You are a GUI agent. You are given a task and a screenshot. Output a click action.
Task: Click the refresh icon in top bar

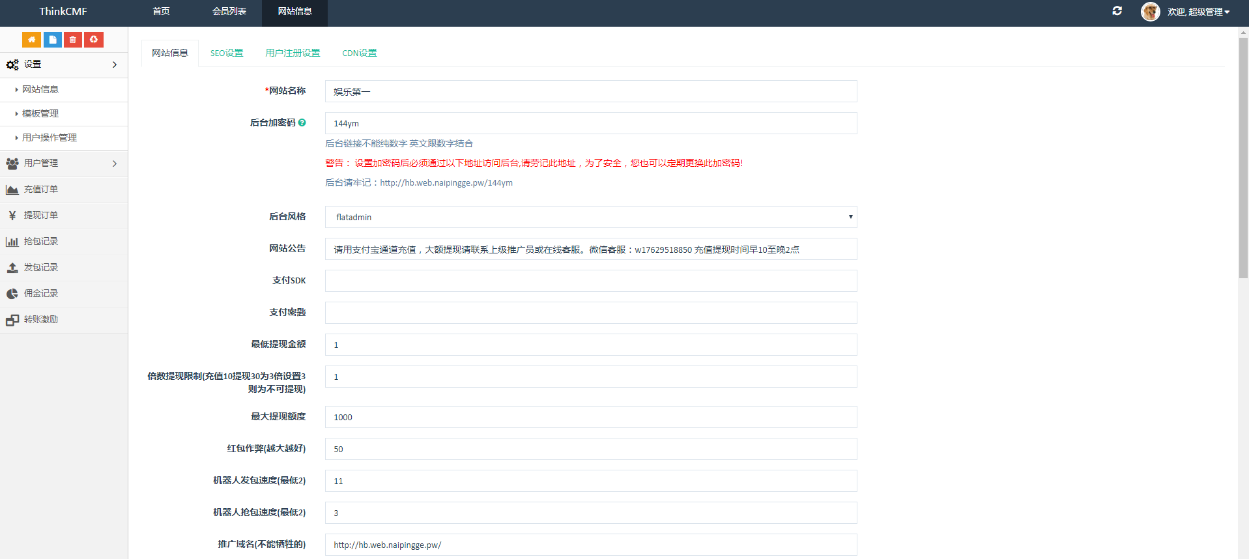(1117, 11)
